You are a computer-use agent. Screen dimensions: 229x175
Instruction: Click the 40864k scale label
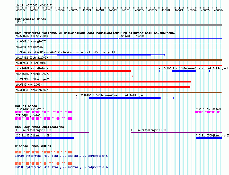[166, 10]
